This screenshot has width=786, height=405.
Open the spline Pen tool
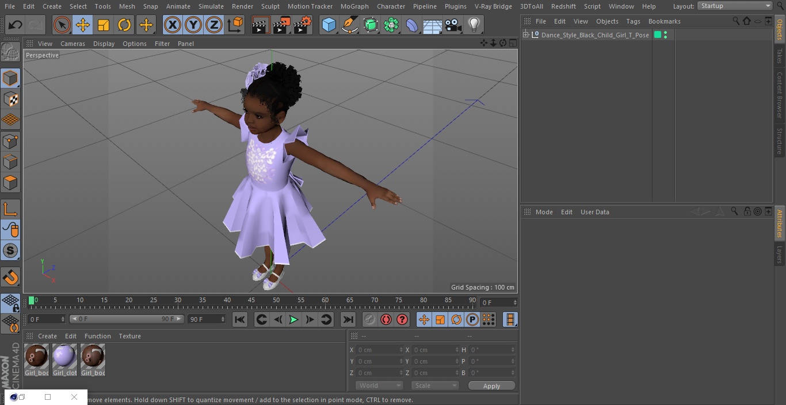(x=349, y=25)
